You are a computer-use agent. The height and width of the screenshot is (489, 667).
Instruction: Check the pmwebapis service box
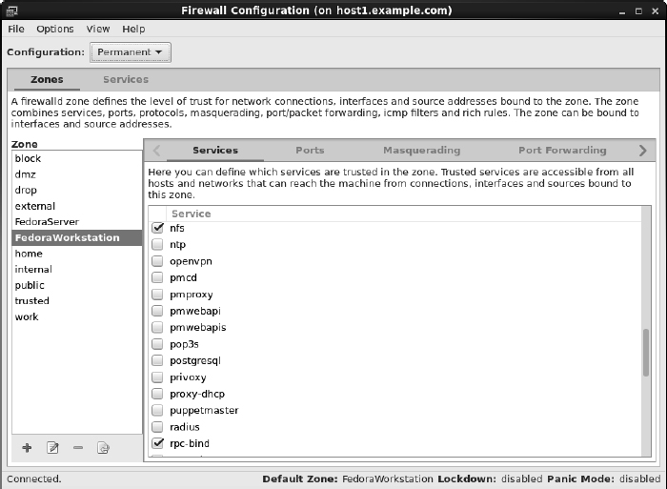[x=157, y=327]
